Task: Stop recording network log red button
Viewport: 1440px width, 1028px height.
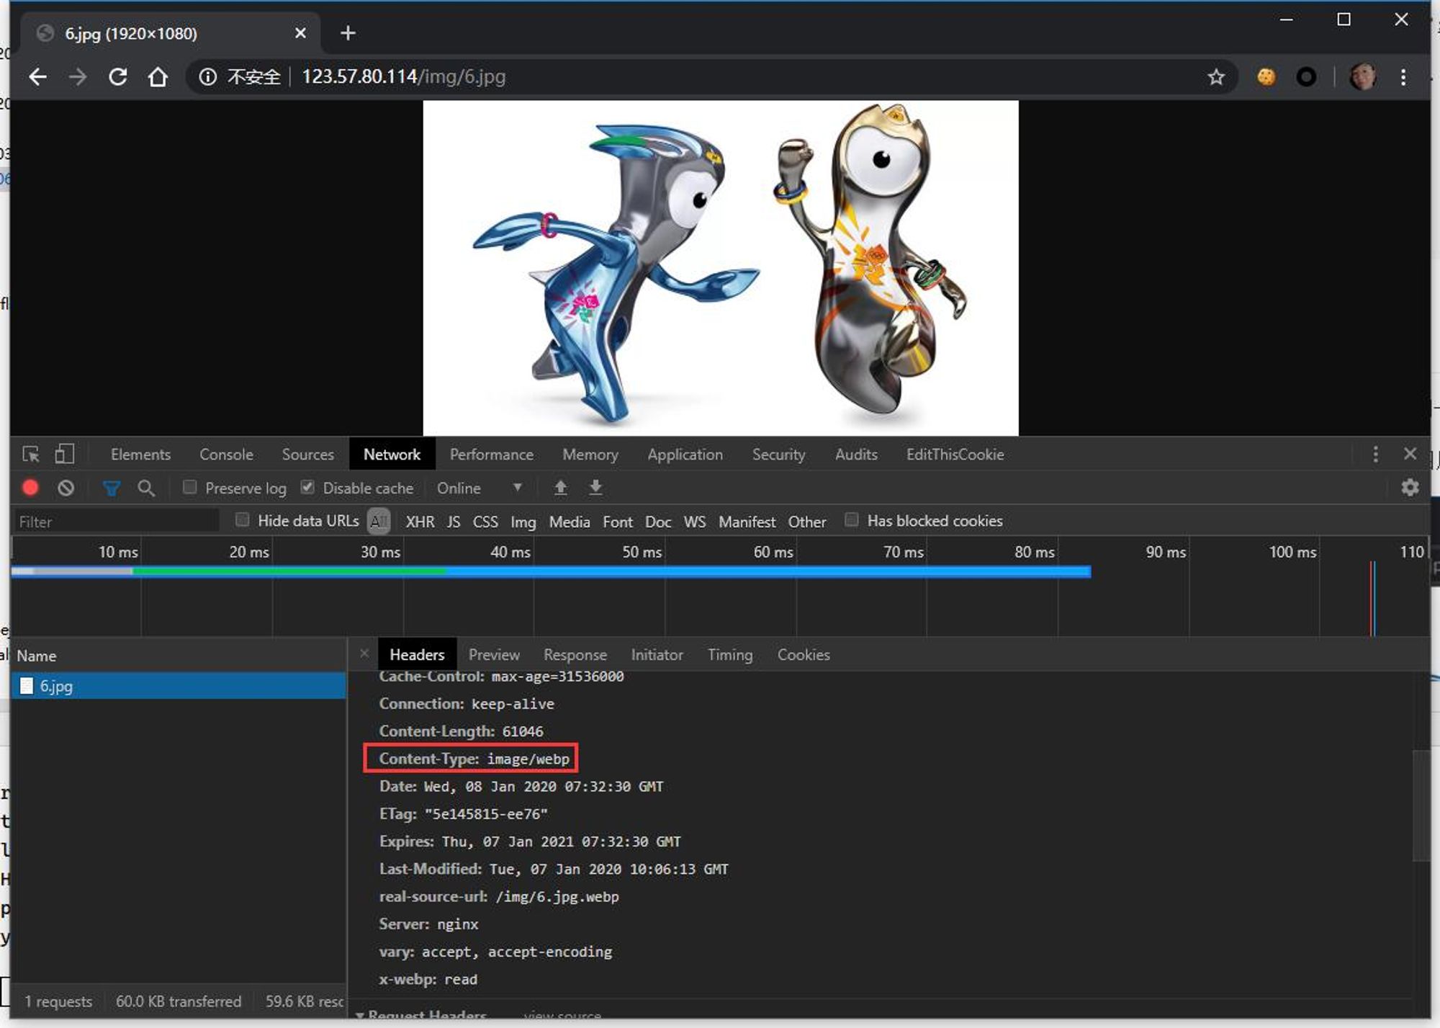Action: click(x=30, y=488)
